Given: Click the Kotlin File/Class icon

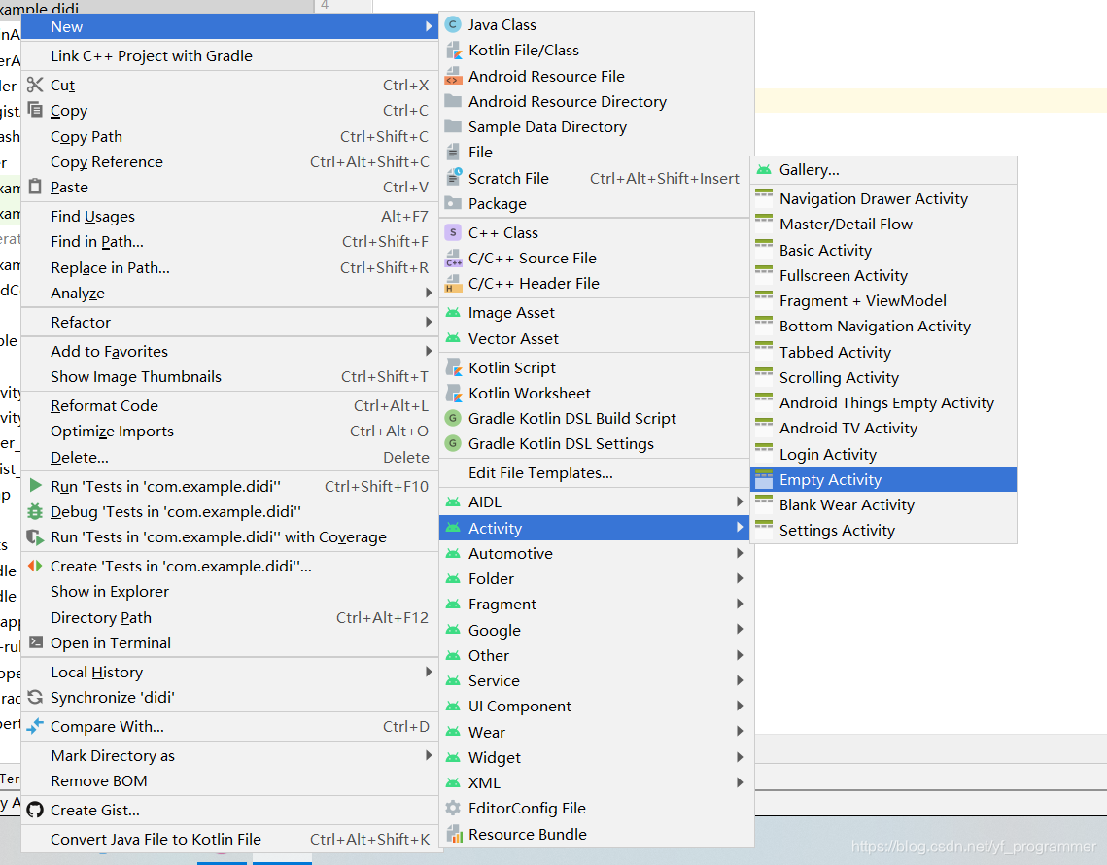Looking at the screenshot, I should pos(453,51).
